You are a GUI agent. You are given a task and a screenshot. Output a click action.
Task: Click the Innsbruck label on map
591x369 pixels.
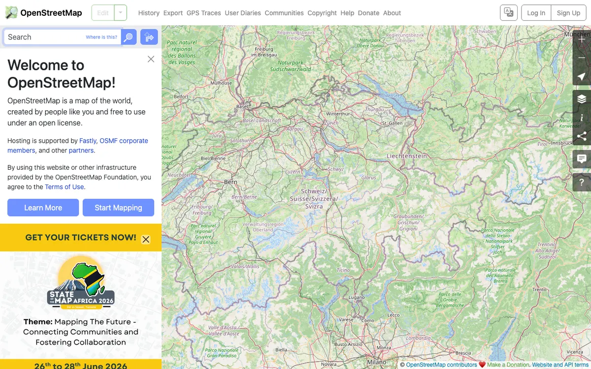[561, 143]
